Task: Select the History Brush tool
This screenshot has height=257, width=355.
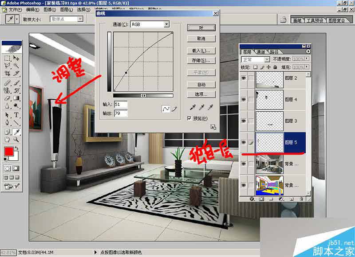Action: tap(16, 90)
